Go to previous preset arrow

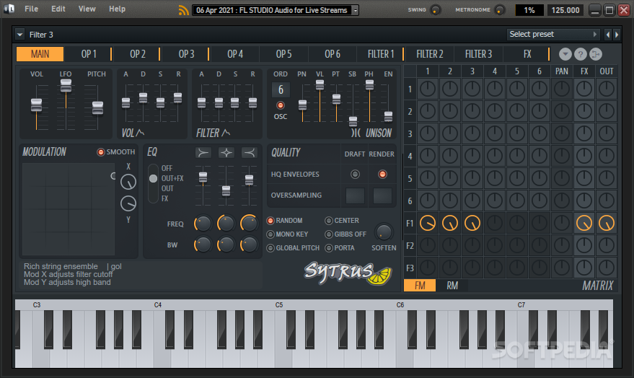[608, 35]
